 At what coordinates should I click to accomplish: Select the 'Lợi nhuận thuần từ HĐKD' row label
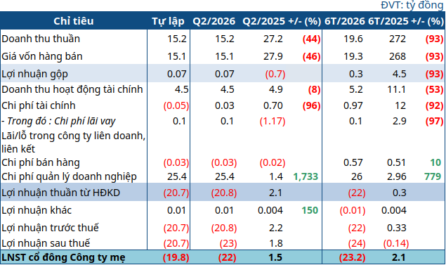[x=61, y=193]
